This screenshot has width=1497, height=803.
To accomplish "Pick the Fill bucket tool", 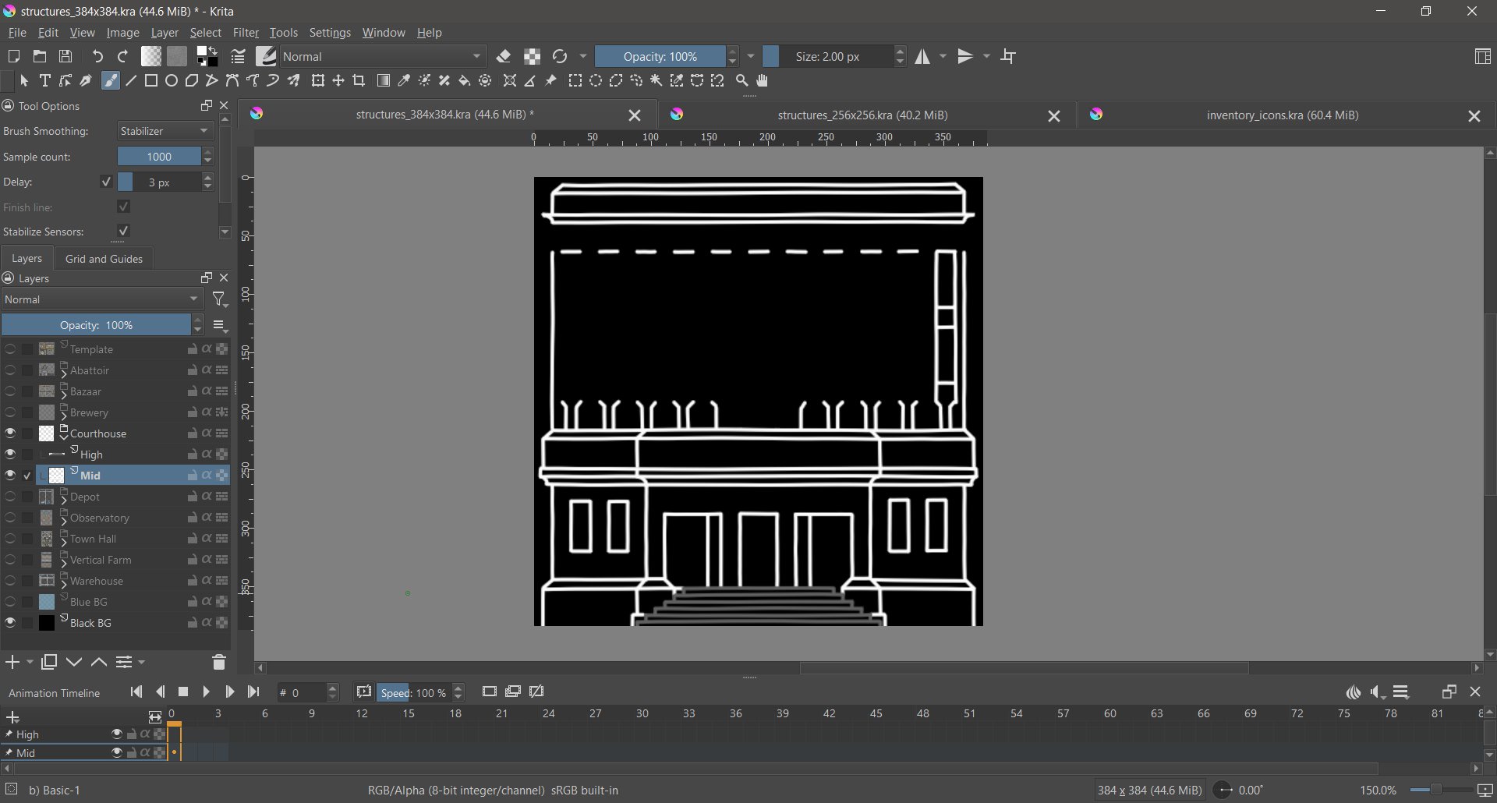I will coord(465,81).
